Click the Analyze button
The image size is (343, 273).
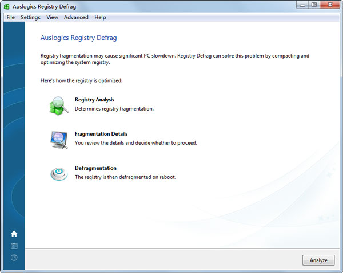[x=318, y=260]
